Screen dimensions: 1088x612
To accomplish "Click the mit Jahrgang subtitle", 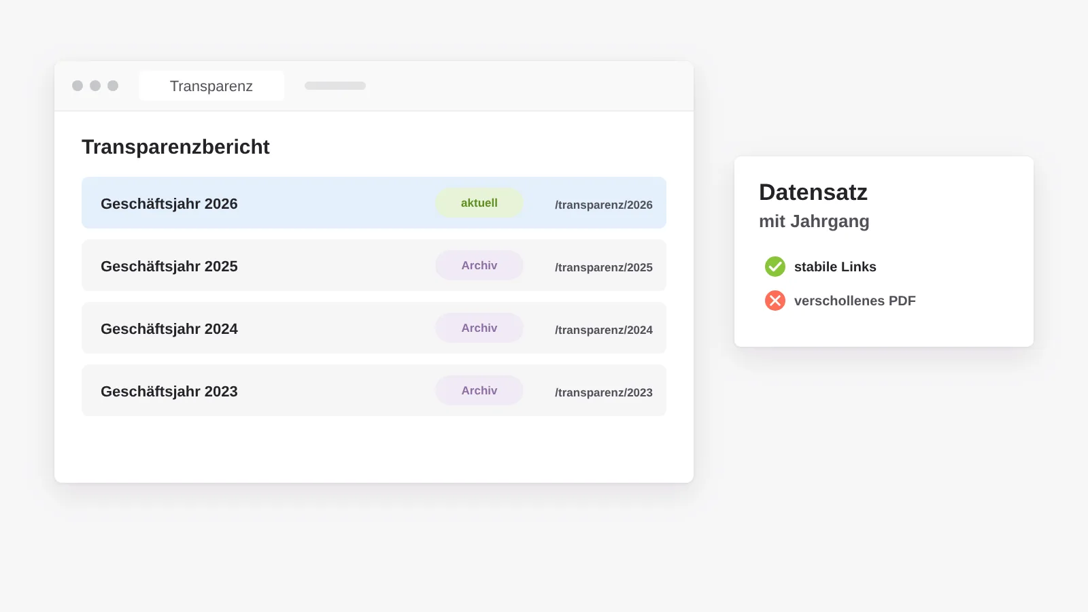I will pos(814,222).
